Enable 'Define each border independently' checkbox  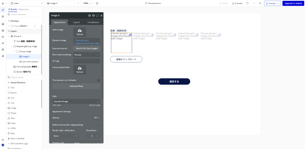pos(99,125)
